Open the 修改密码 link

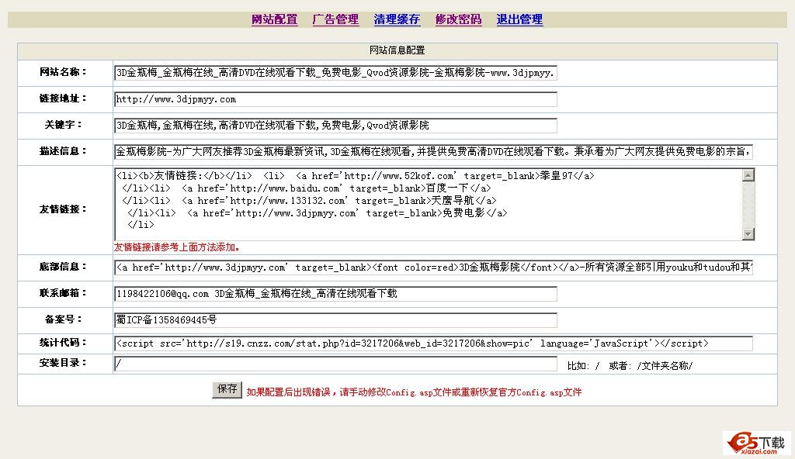pyautogui.click(x=458, y=19)
